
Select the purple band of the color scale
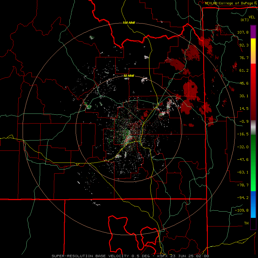click(x=253, y=32)
